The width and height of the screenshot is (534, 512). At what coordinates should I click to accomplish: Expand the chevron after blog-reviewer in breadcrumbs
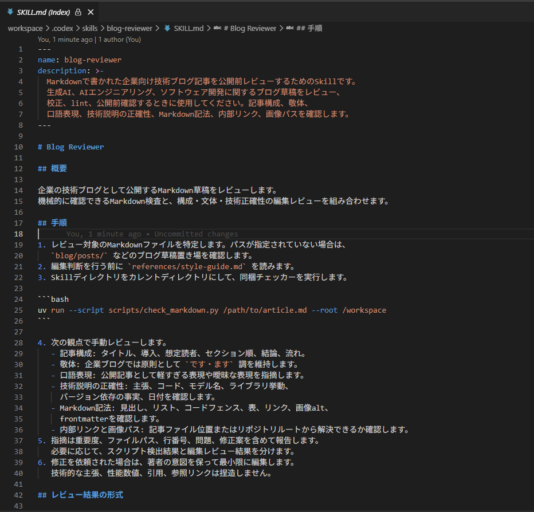[157, 28]
